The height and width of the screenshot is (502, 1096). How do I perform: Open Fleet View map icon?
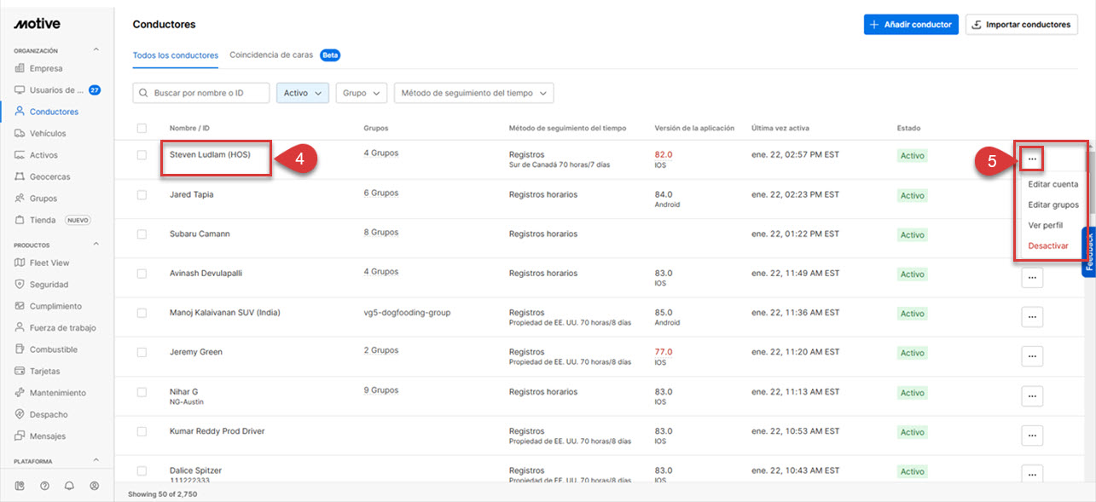[x=20, y=263]
